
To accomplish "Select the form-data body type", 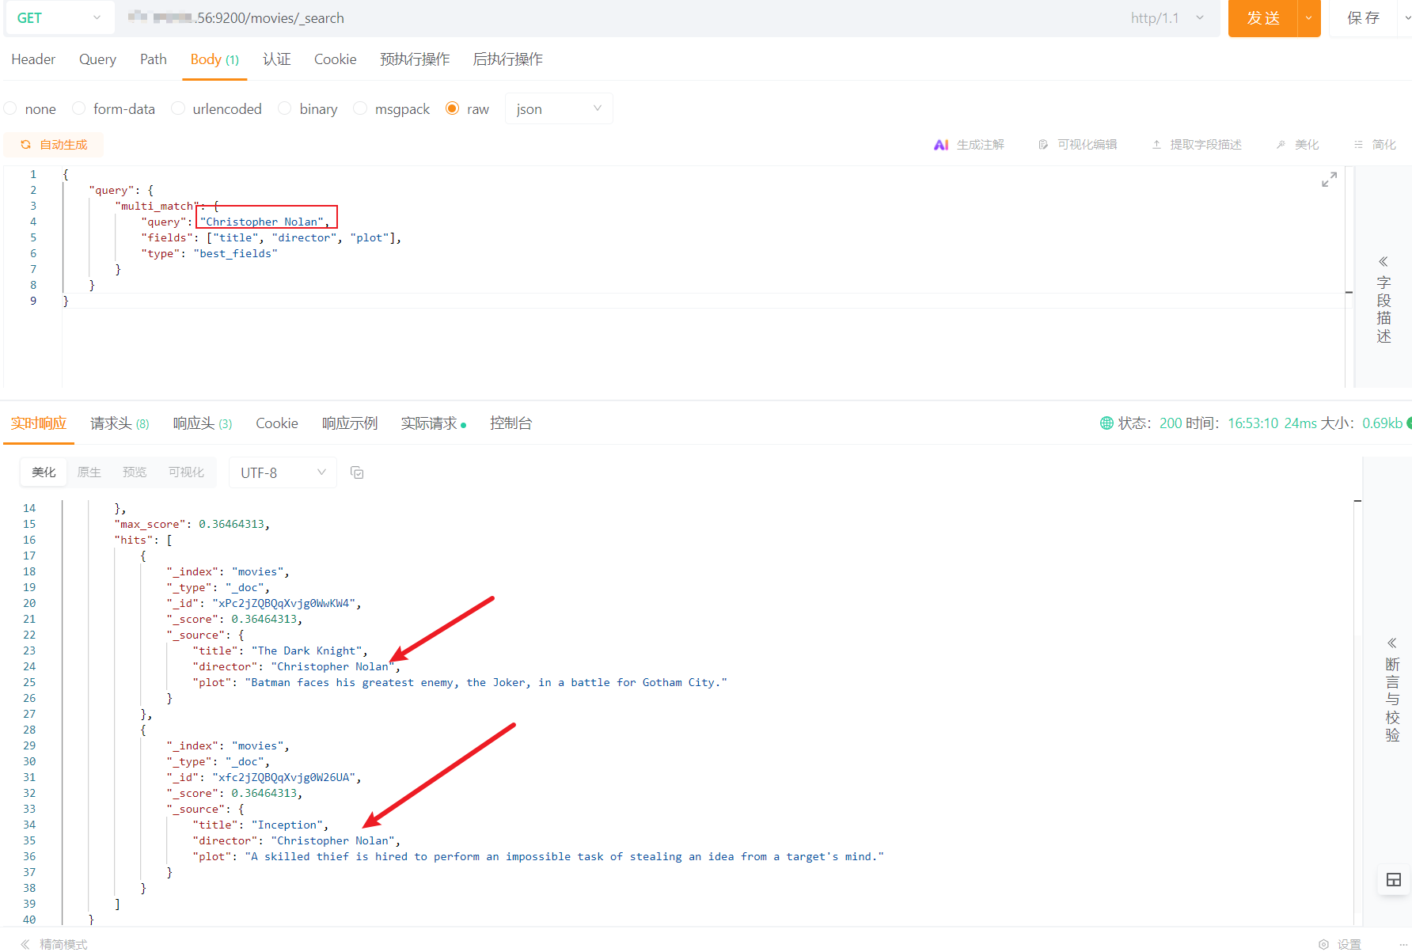I will (79, 108).
